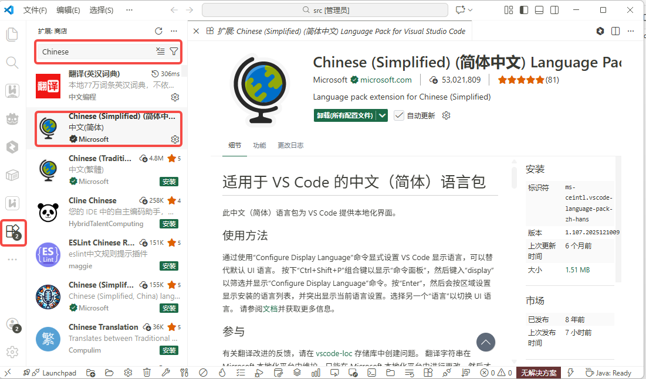Image resolution: width=646 pixels, height=379 pixels.
Task: Open the Manage gear in the activity bar
Action: [12, 352]
